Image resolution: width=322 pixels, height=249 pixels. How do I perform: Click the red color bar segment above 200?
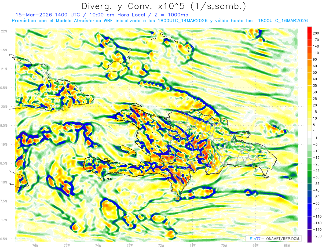309,30
